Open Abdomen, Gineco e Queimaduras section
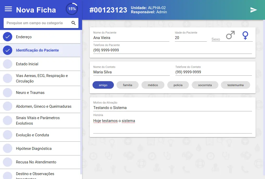The height and width of the screenshot is (179, 265). (44, 106)
